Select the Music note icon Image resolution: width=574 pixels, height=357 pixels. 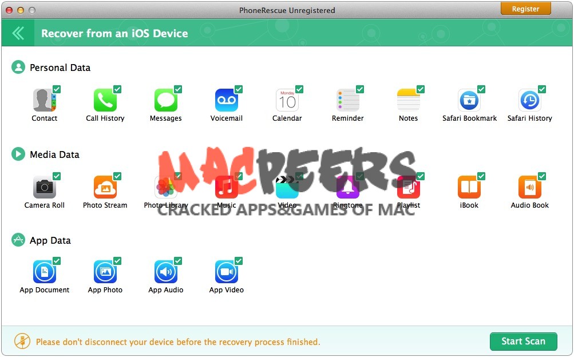(226, 187)
